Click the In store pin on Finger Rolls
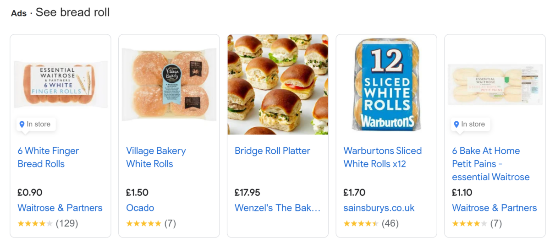The width and height of the screenshot is (550, 243). pos(36,124)
